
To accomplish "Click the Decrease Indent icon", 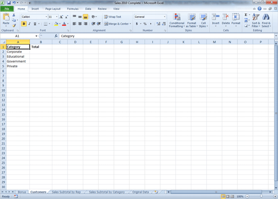I will (x=93, y=24).
